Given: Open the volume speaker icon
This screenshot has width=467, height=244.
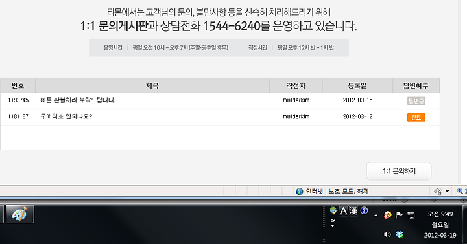Looking at the screenshot, I should click(387, 234).
